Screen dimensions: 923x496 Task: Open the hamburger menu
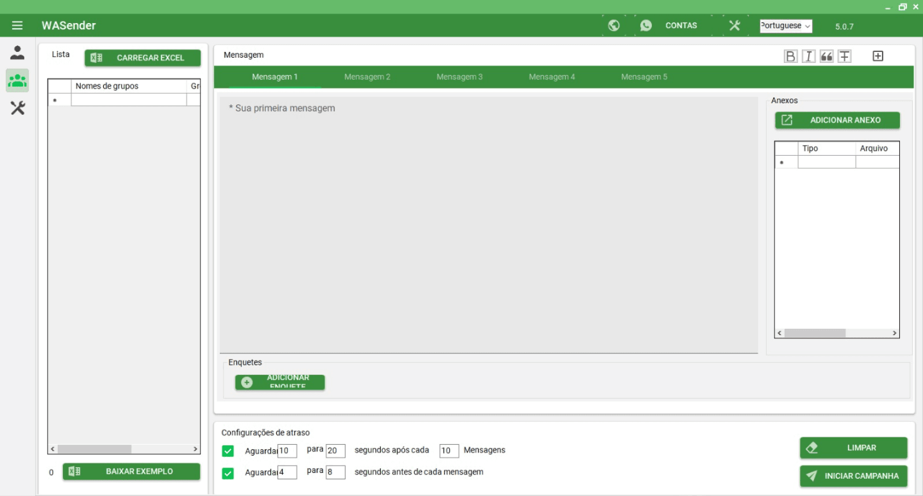17,25
